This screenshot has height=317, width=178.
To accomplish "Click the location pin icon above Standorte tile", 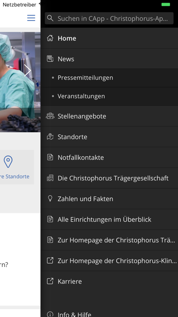I will [x=8, y=162].
